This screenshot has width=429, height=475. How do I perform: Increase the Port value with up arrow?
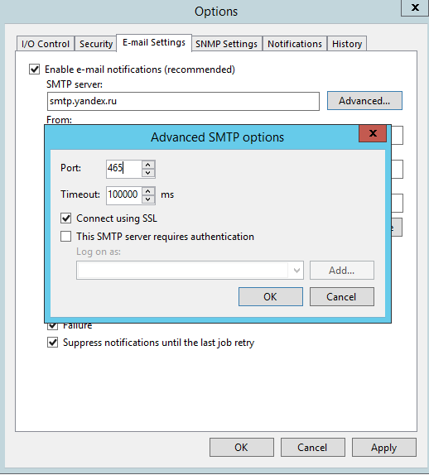pyautogui.click(x=148, y=165)
